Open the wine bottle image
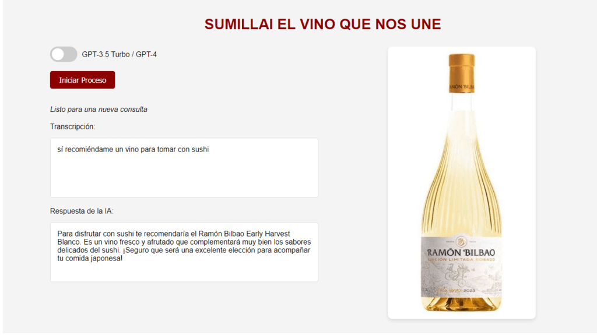597x335 pixels. [462, 183]
